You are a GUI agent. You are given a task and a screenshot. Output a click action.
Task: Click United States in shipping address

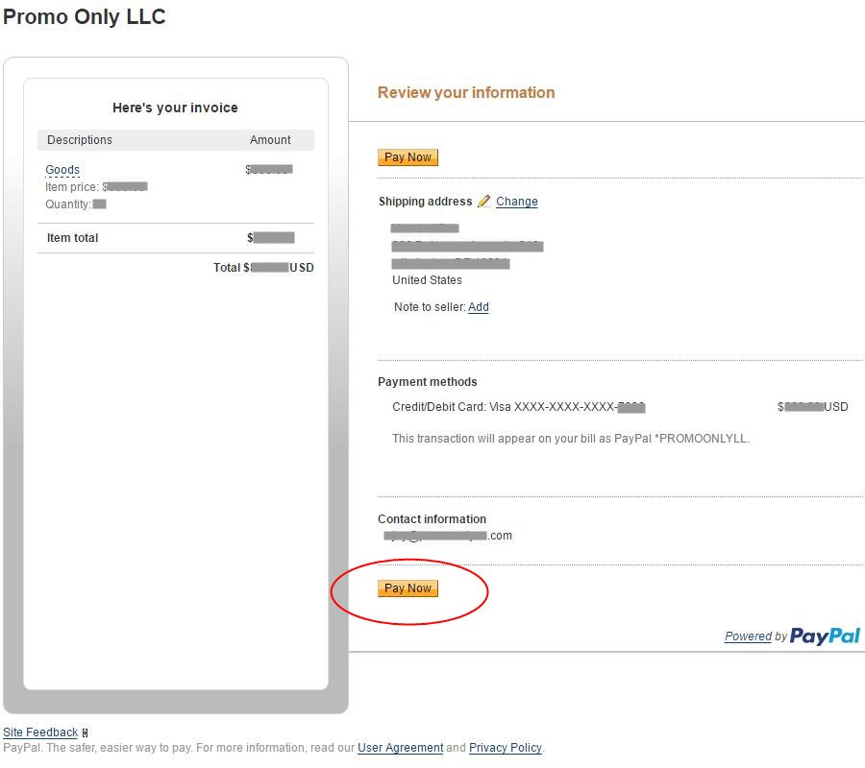click(x=427, y=280)
